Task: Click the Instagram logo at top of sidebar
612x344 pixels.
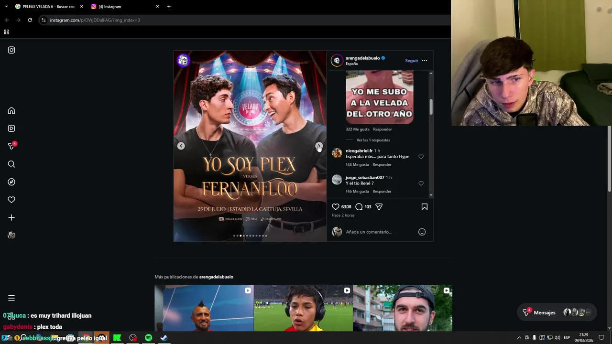Action: coord(11,50)
